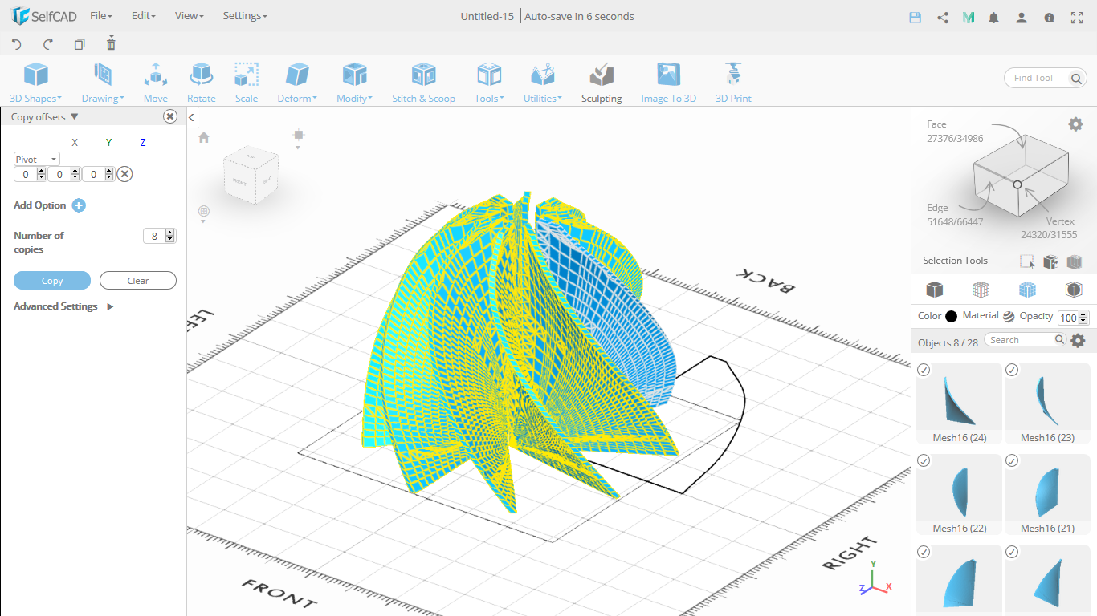Open the camera orientation dropdown
The height and width of the screenshot is (616, 1097).
(299, 138)
